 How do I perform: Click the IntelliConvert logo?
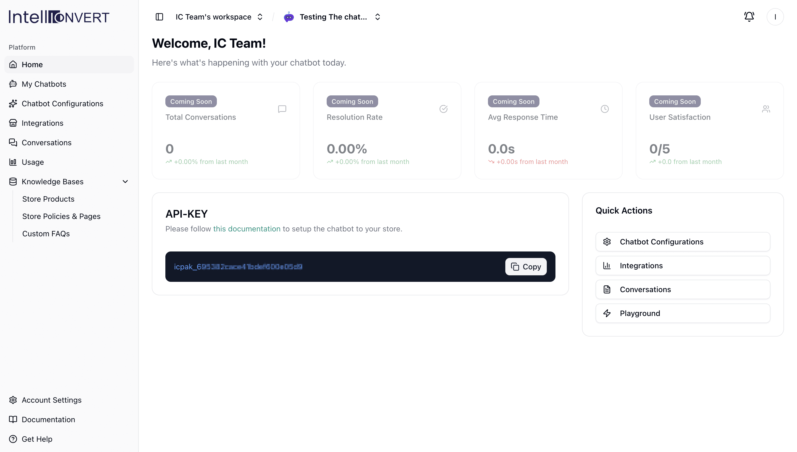pos(59,17)
